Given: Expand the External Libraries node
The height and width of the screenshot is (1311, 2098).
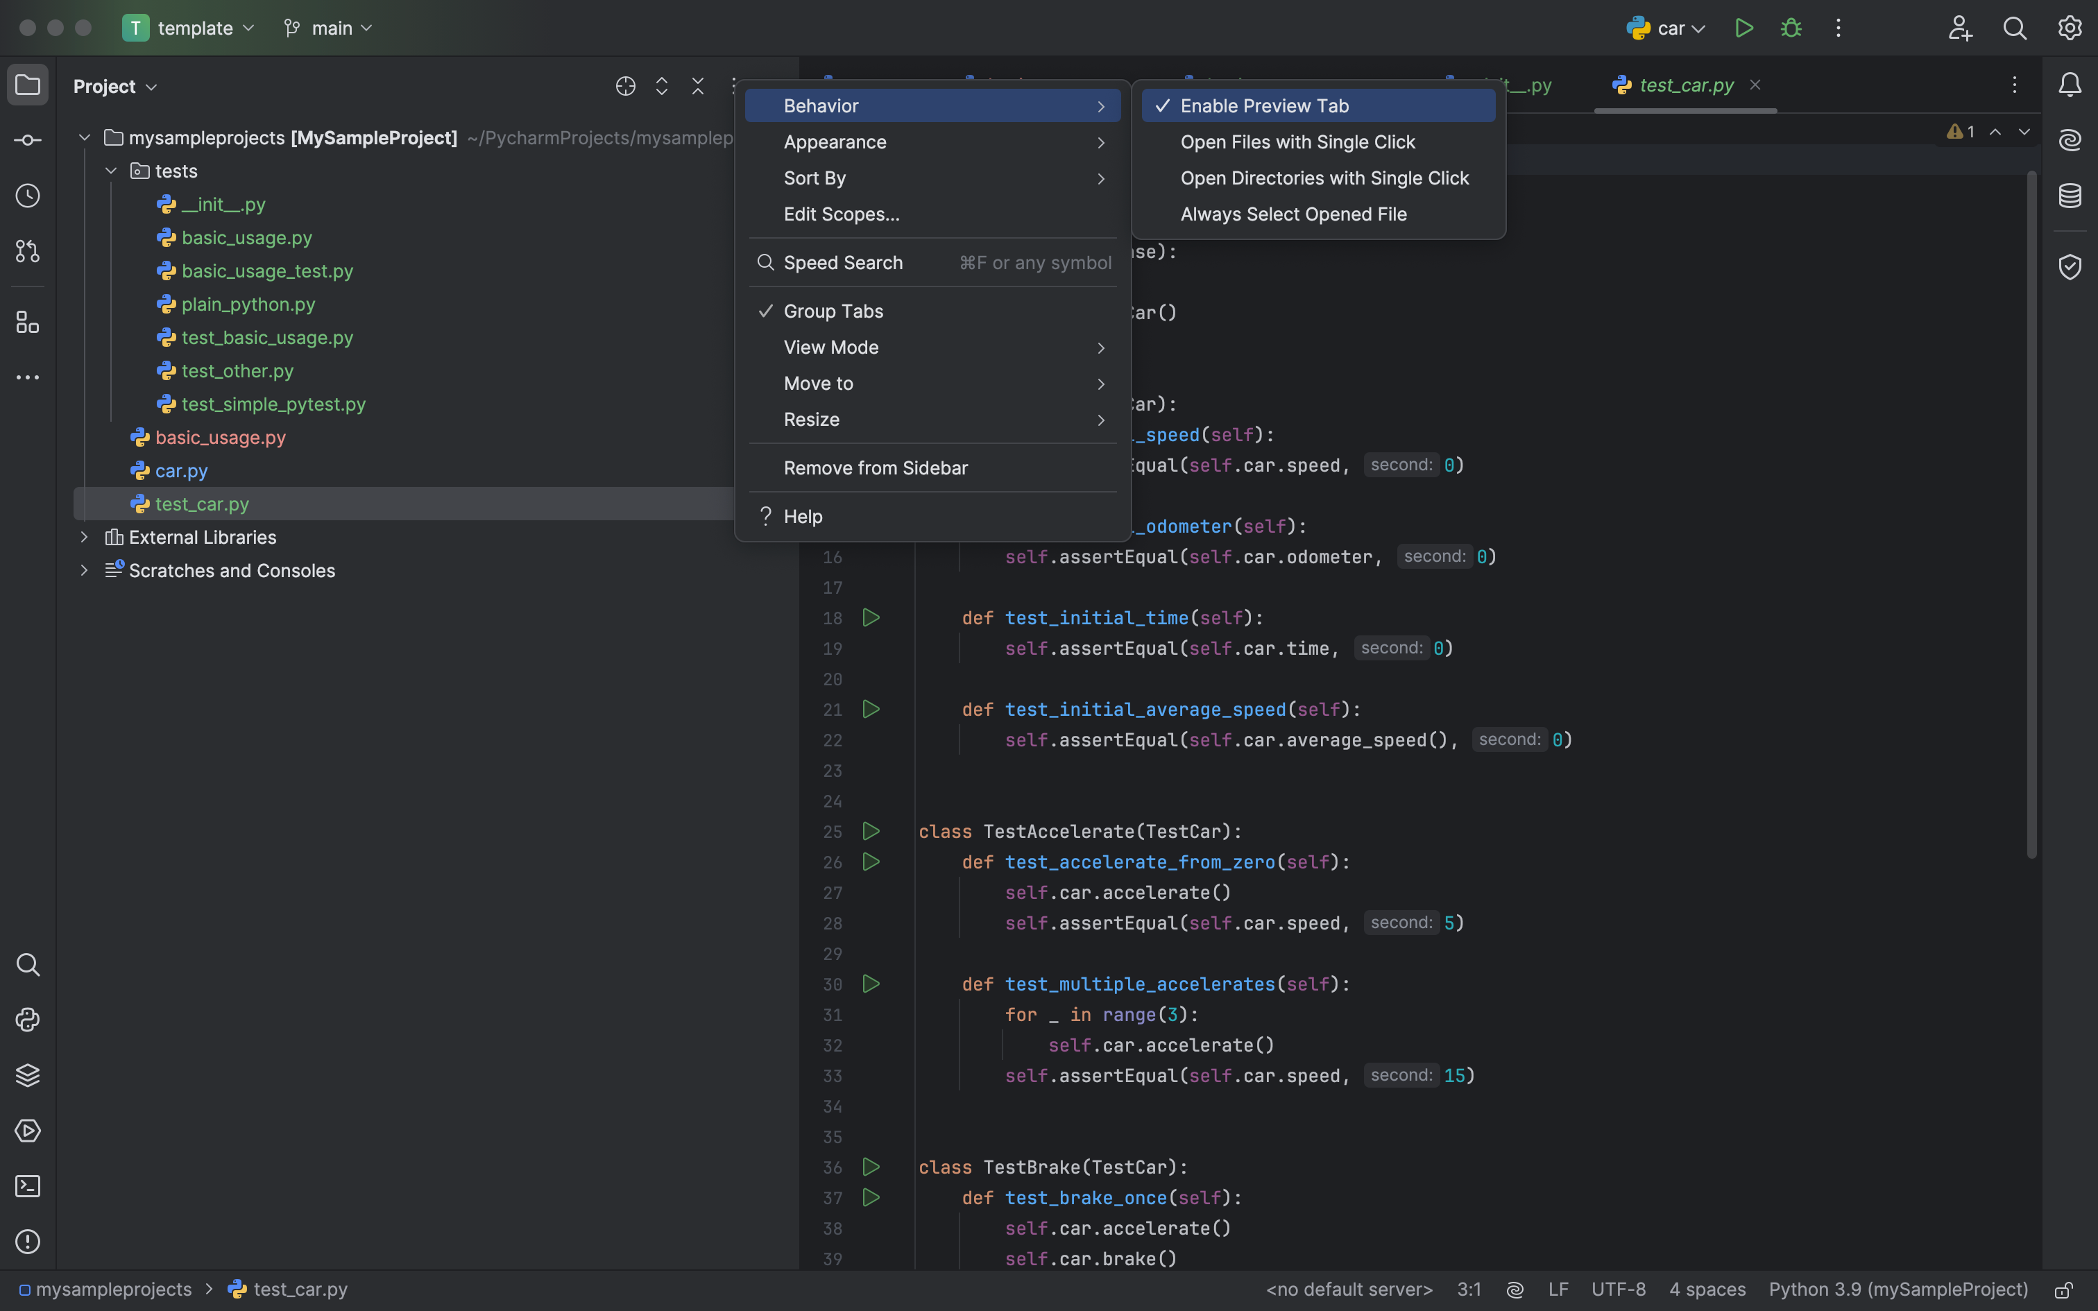Looking at the screenshot, I should click(x=84, y=538).
